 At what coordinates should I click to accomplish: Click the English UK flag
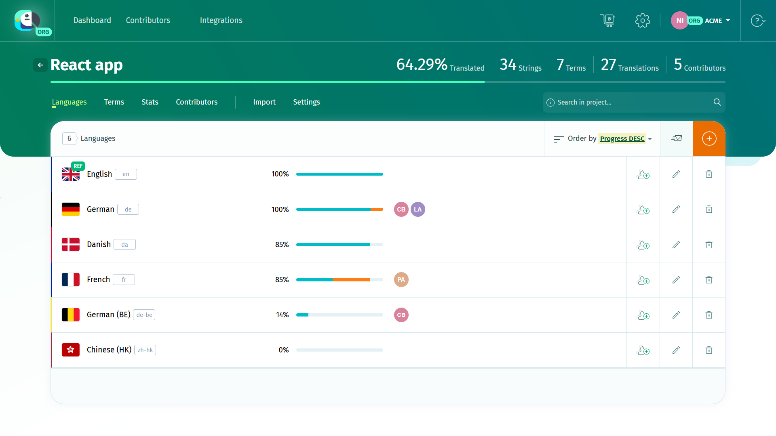(71, 174)
